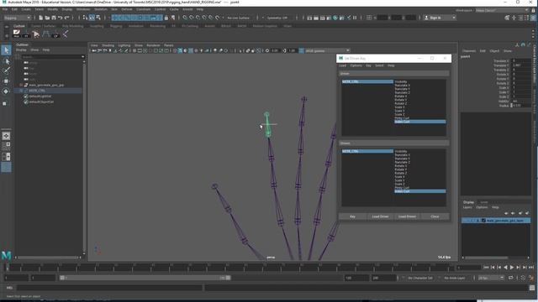Image resolution: width=538 pixels, height=302 pixels.
Task: Open the playback fps rate dropdown
Action: click(491, 278)
